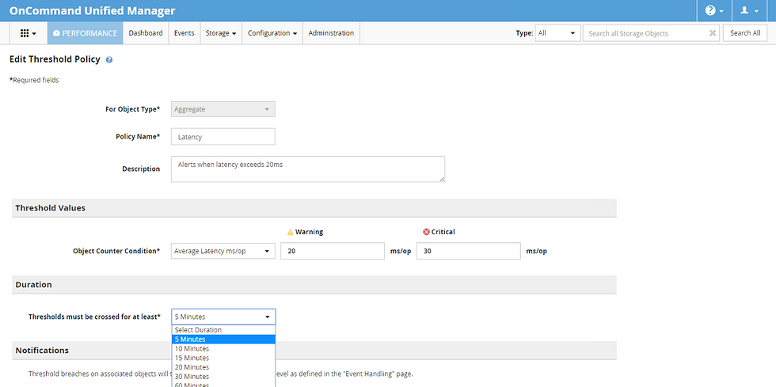Click the help icon beside Edit Threshold Policy
776x387 pixels.
click(109, 60)
